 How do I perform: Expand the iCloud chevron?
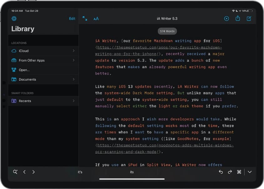click(74, 51)
